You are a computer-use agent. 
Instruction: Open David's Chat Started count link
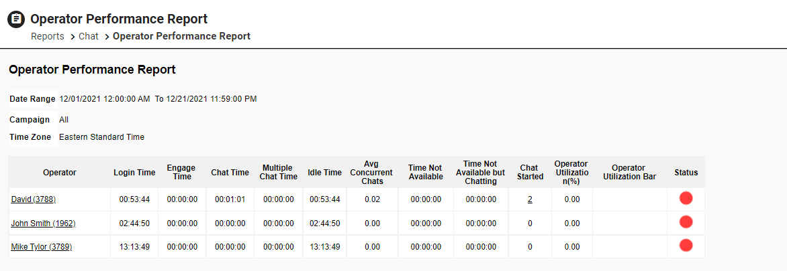coord(530,199)
